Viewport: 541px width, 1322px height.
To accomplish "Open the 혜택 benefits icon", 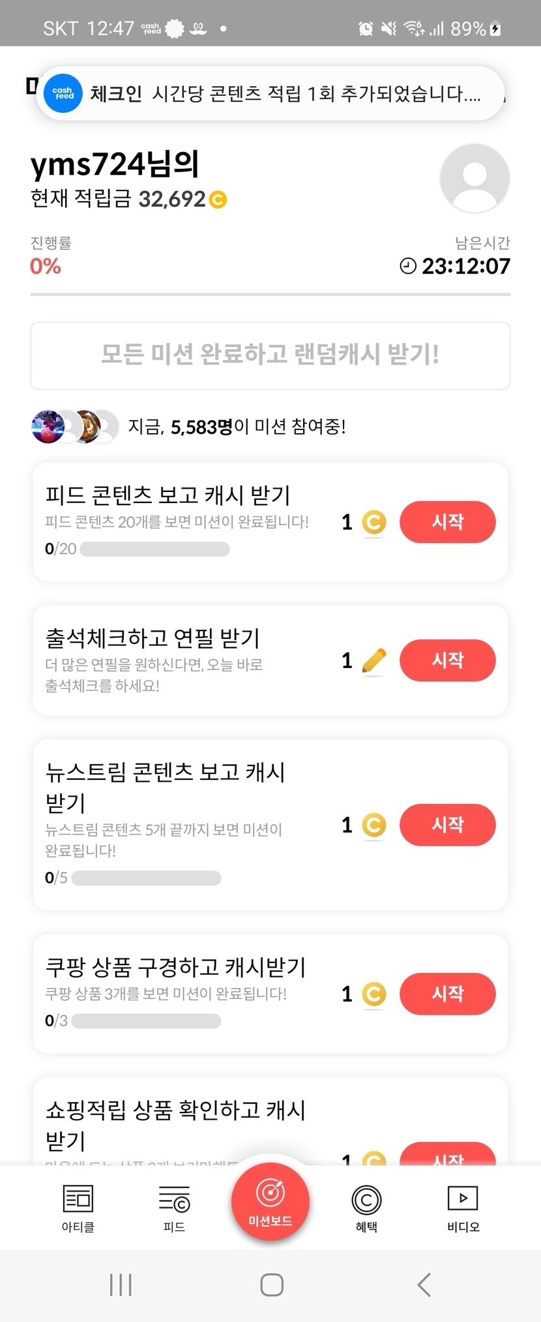I will 366,1199.
